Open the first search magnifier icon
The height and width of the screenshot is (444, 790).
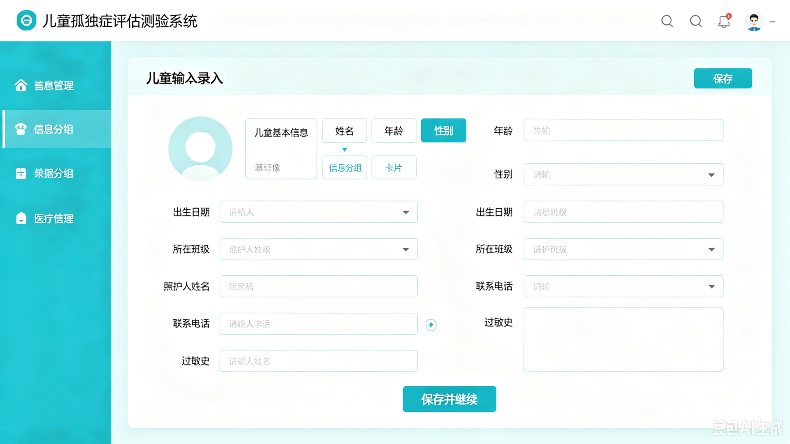coord(667,21)
